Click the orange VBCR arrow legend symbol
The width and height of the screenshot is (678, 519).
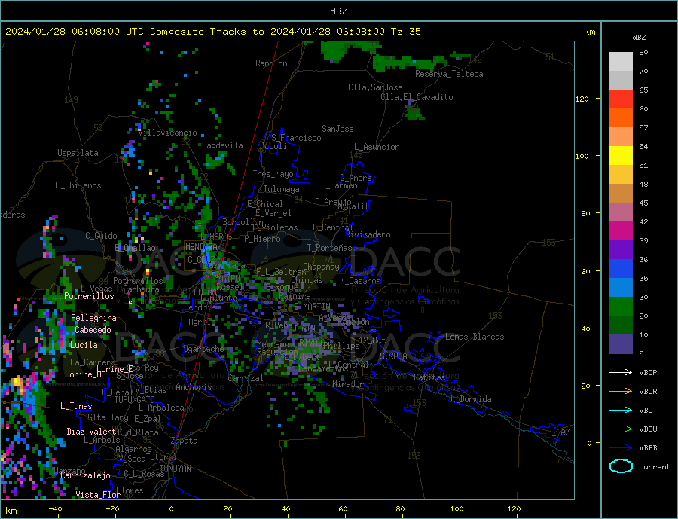[621, 392]
